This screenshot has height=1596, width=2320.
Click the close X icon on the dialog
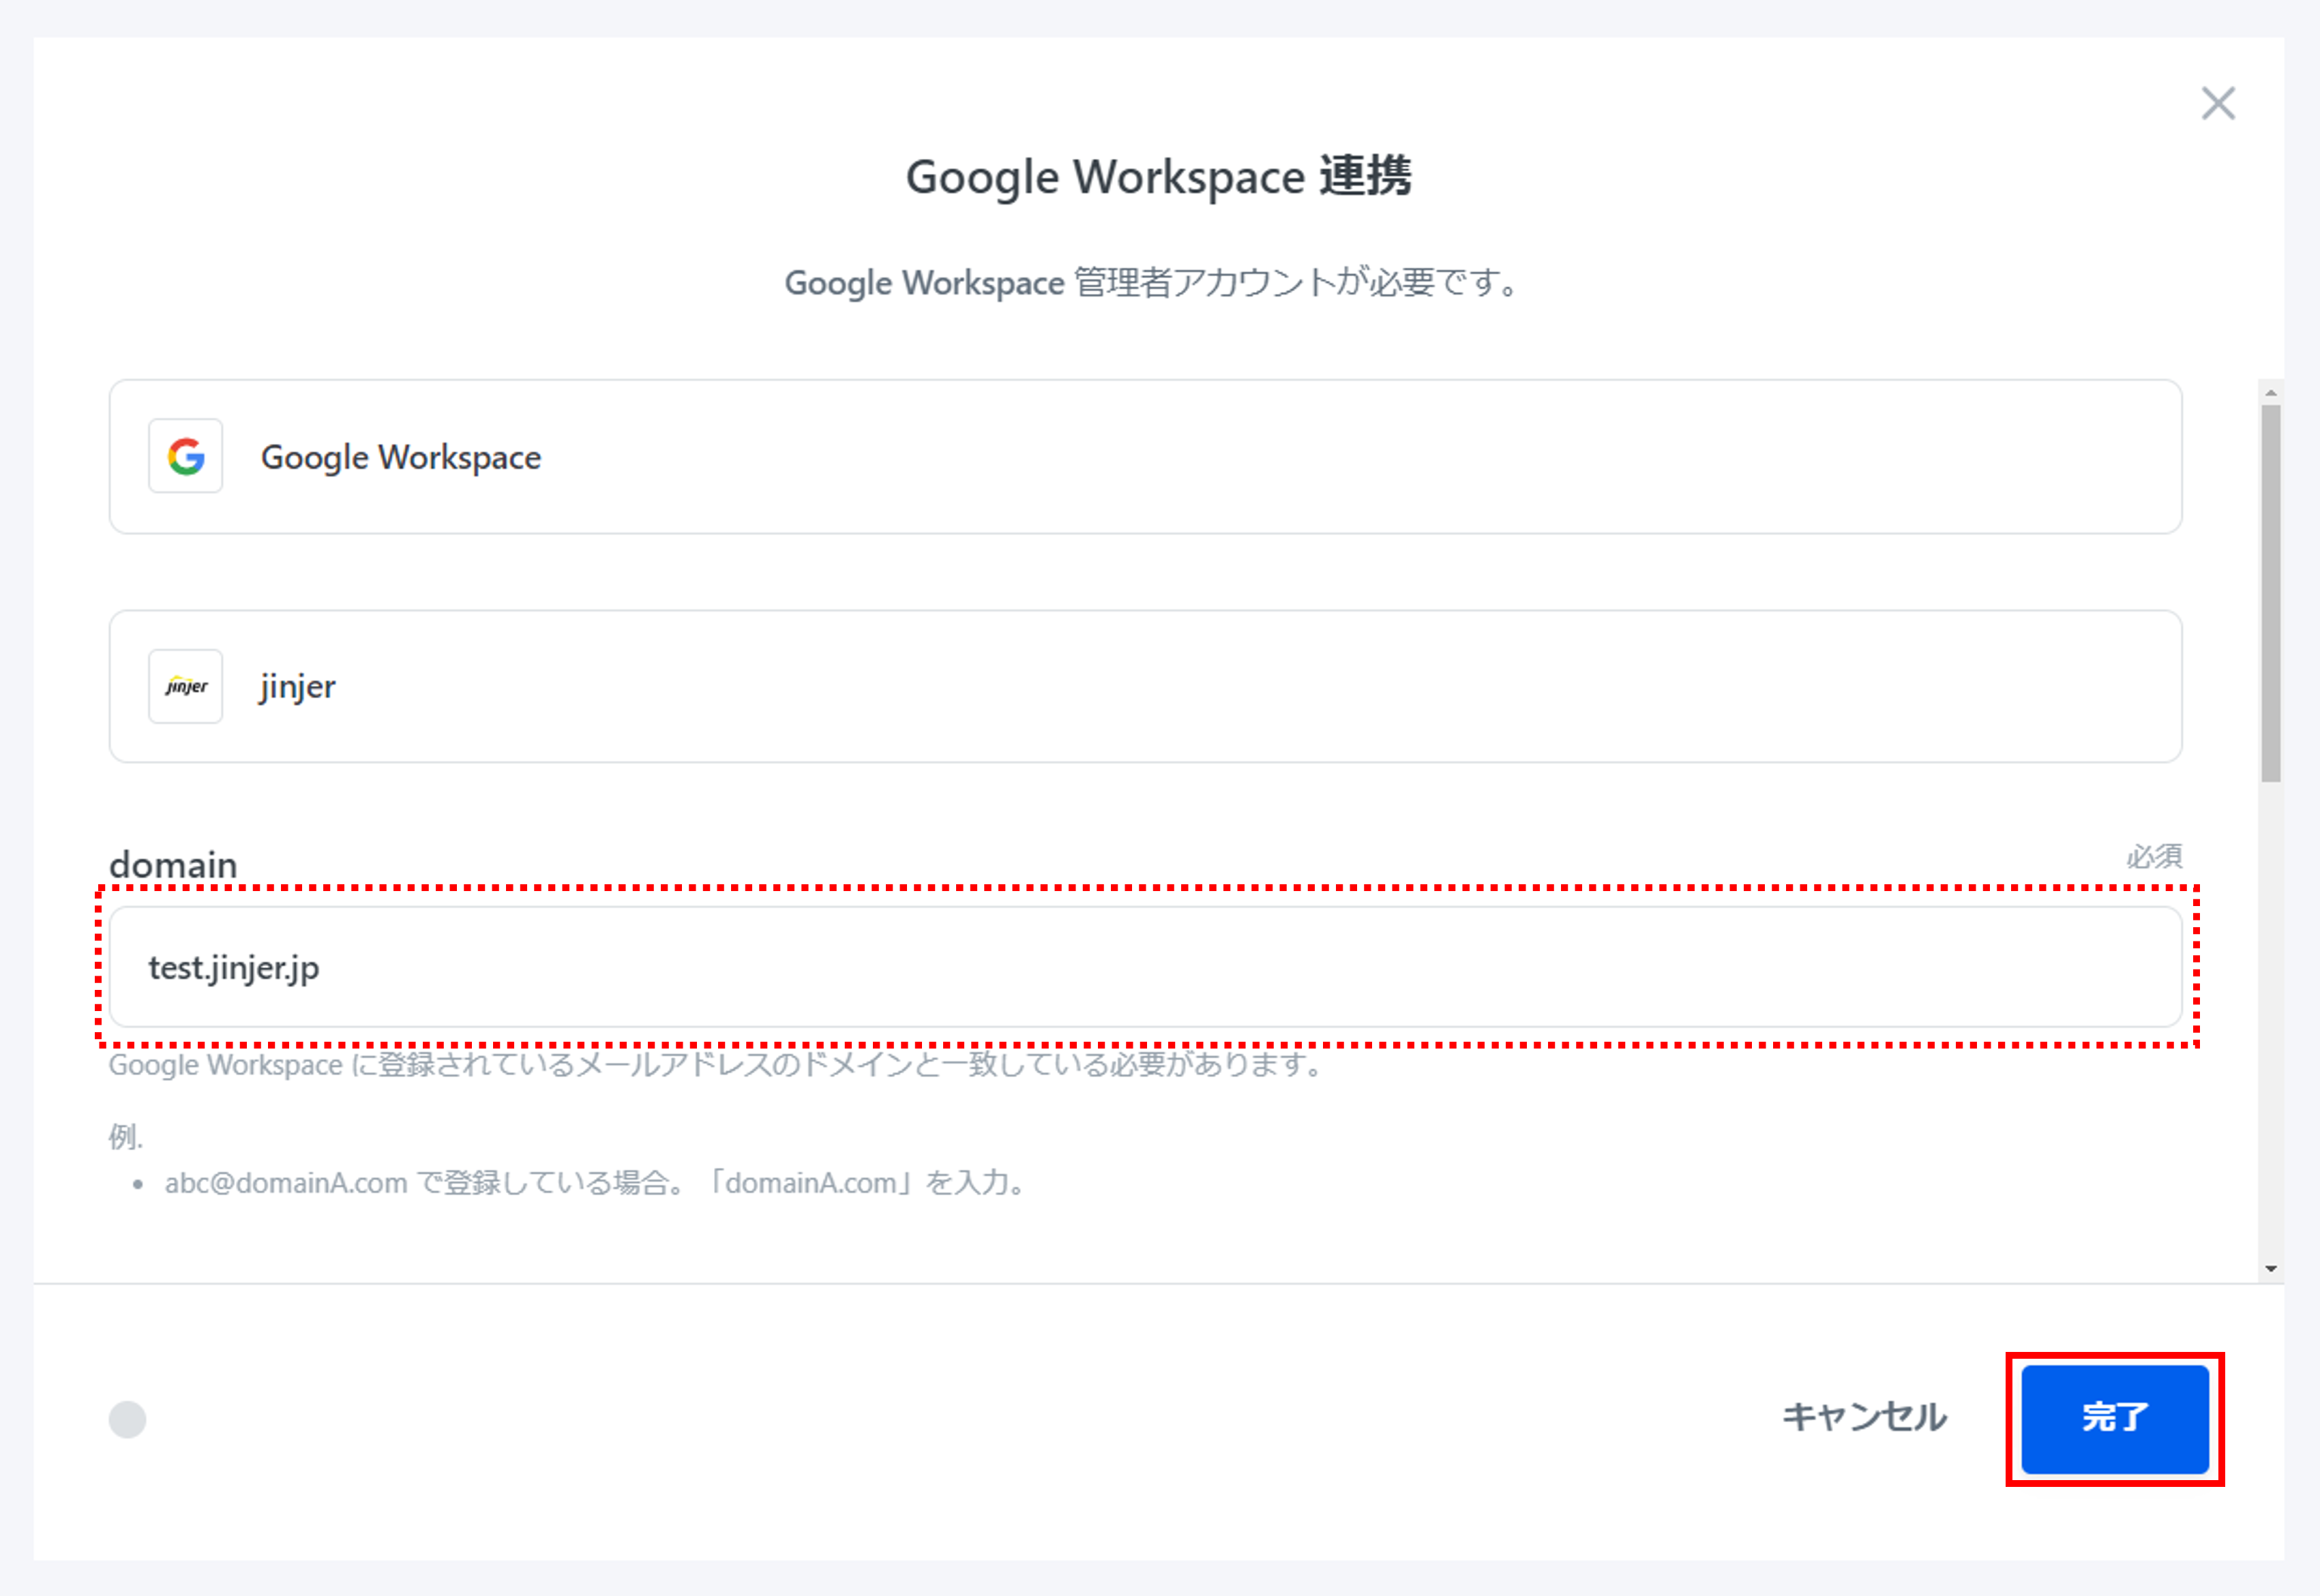click(2218, 103)
